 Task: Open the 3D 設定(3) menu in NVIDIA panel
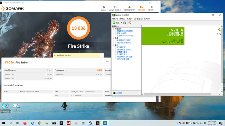click(x=138, y=19)
